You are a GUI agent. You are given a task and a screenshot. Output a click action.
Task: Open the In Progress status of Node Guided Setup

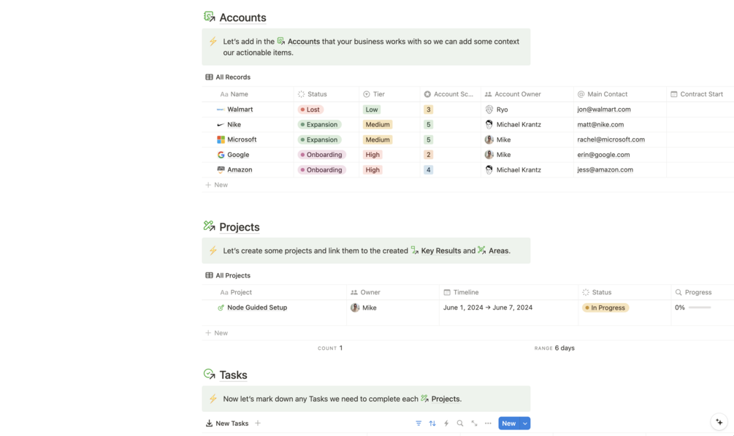pyautogui.click(x=605, y=308)
